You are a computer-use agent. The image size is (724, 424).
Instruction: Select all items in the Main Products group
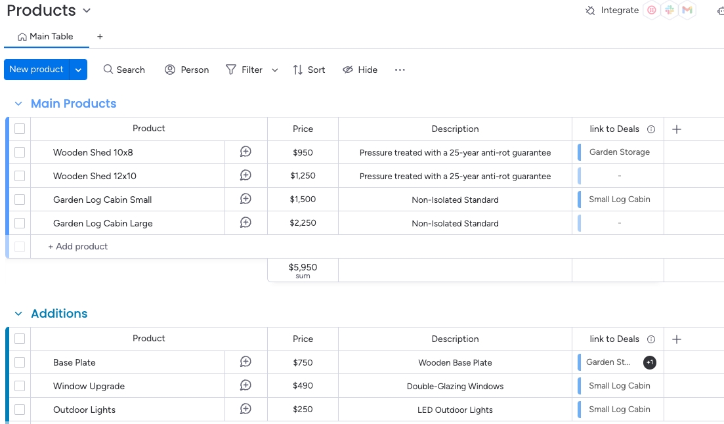click(x=20, y=129)
